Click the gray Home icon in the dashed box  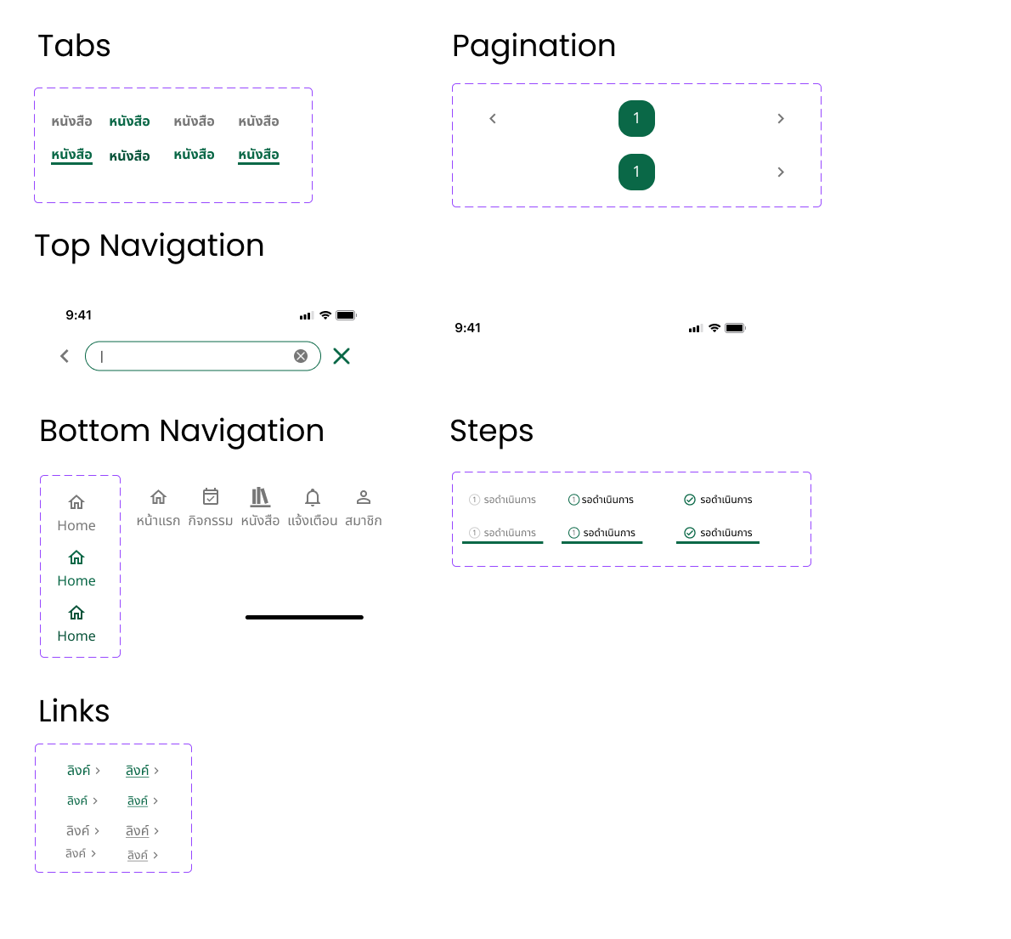click(x=76, y=502)
